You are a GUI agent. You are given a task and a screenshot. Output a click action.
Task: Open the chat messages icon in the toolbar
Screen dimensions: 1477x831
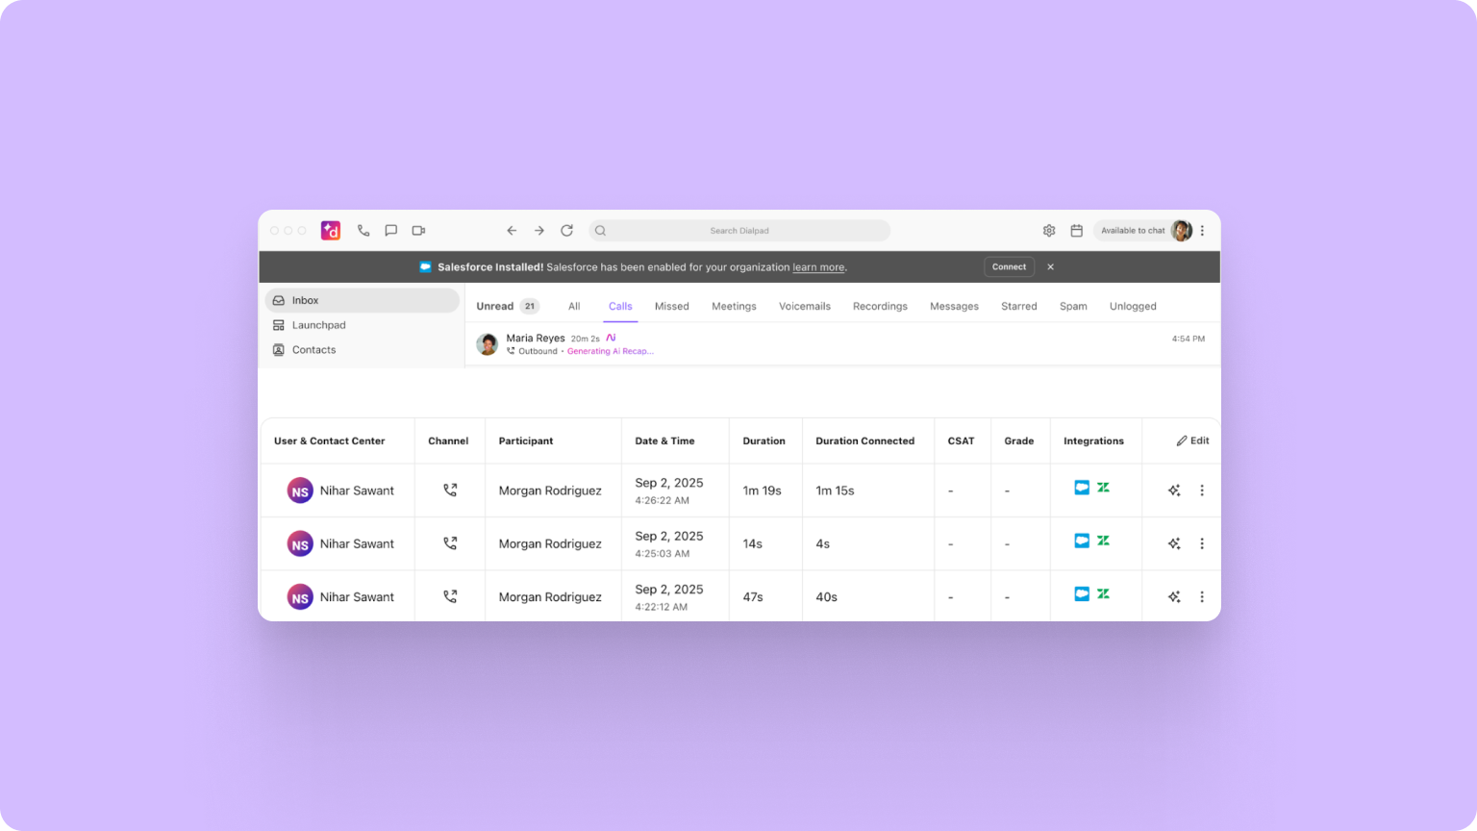(390, 230)
